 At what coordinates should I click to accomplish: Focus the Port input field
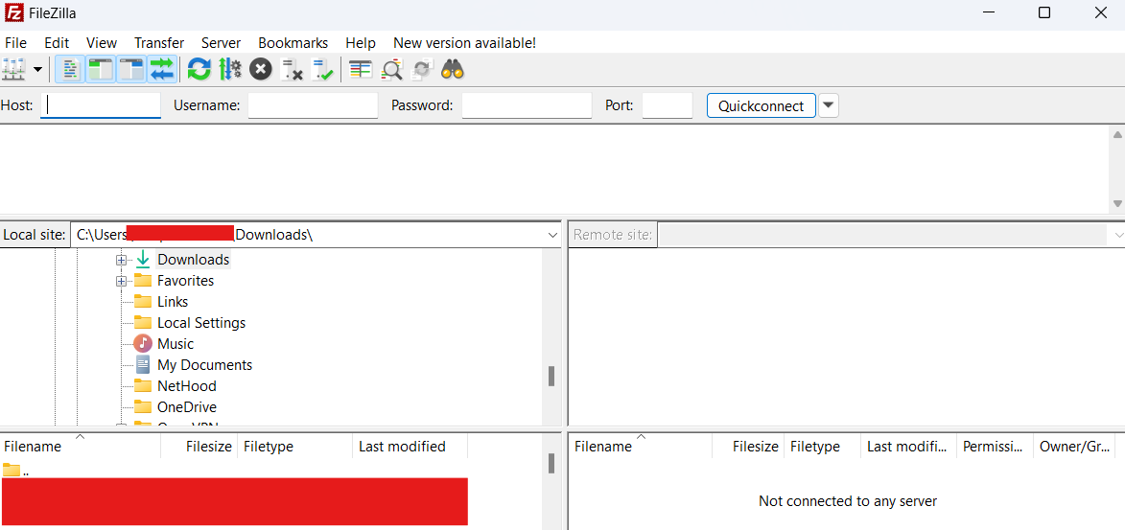click(x=668, y=105)
